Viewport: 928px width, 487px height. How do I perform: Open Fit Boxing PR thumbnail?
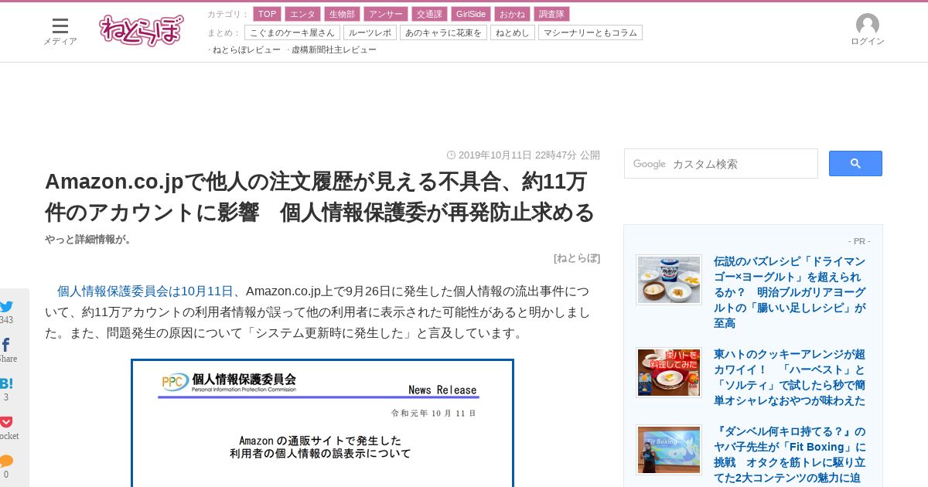669,450
